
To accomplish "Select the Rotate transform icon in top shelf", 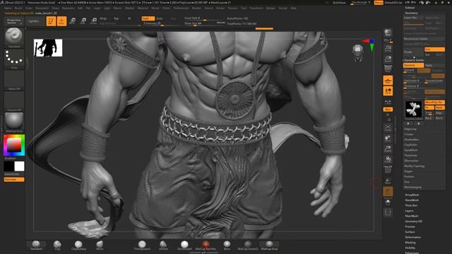I will click(94, 20).
